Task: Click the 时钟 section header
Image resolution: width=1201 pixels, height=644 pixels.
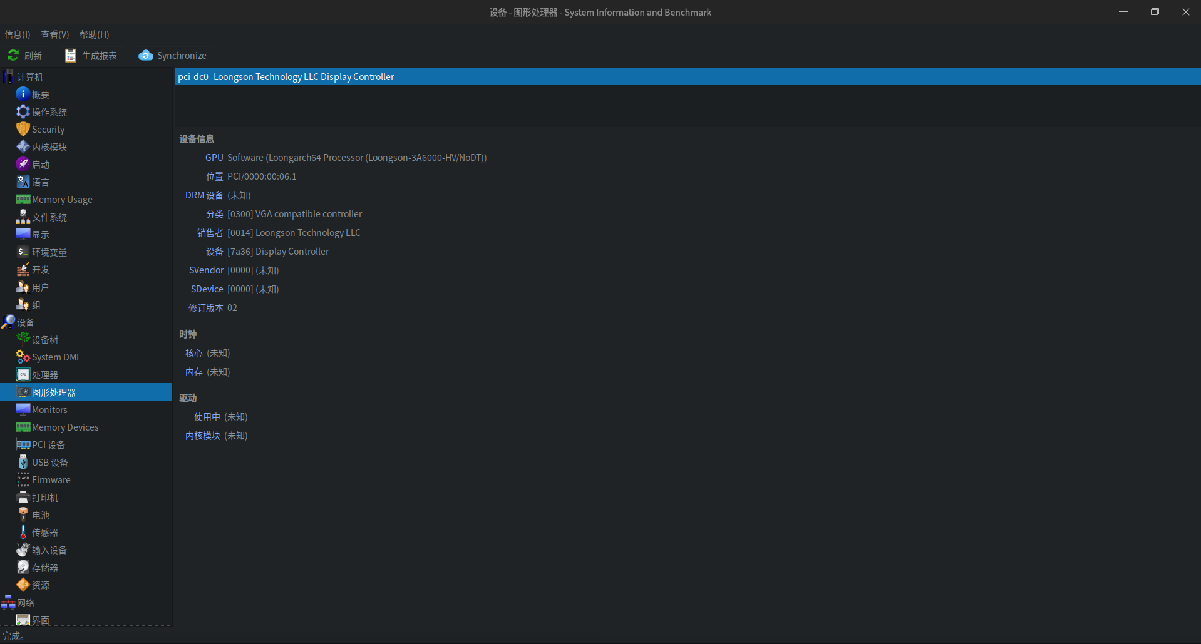Action: (188, 334)
